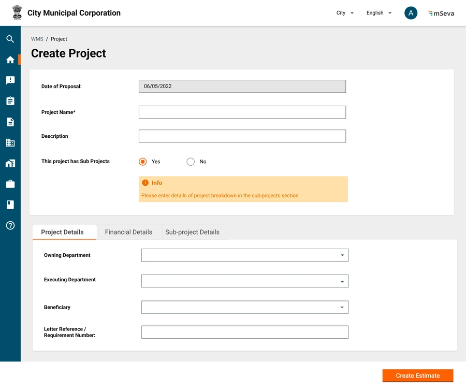The height and width of the screenshot is (390, 466).
Task: Expand the Executing Department dropdown
Action: pos(244,281)
